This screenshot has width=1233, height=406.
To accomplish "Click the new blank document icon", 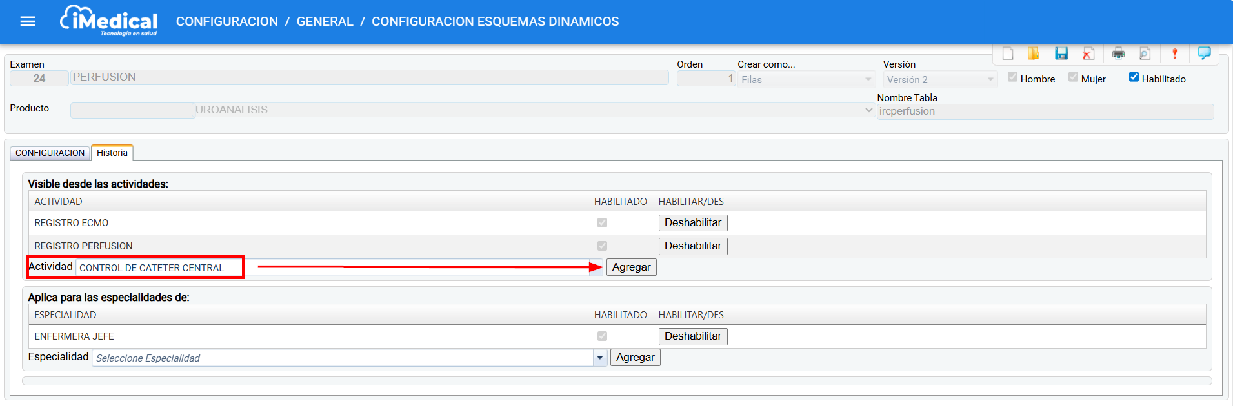I will (x=1008, y=53).
